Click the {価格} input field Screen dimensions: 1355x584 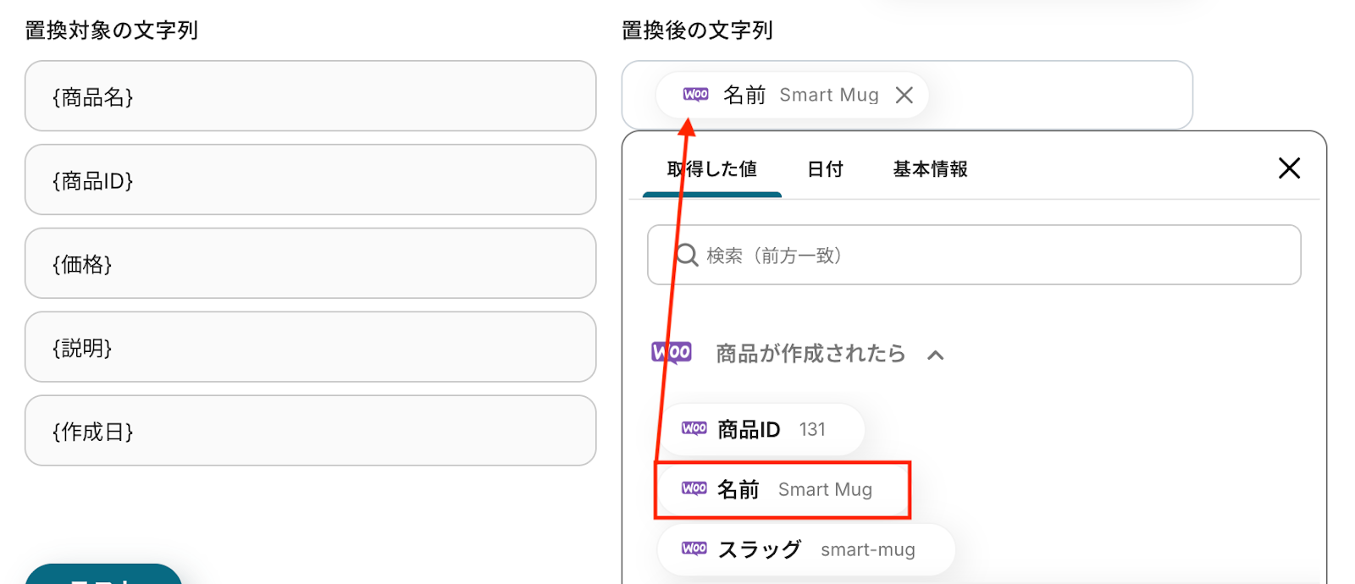coord(311,263)
